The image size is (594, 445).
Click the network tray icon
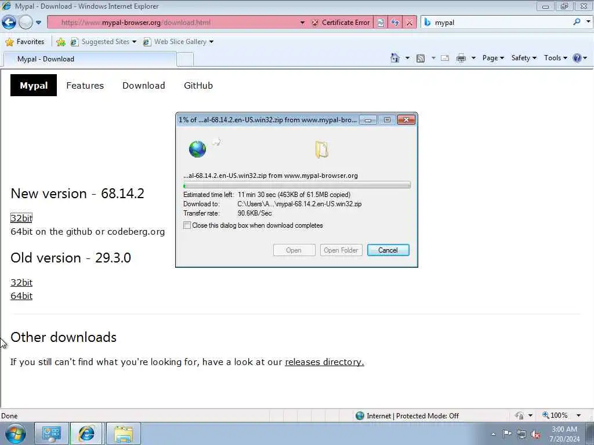click(x=521, y=434)
